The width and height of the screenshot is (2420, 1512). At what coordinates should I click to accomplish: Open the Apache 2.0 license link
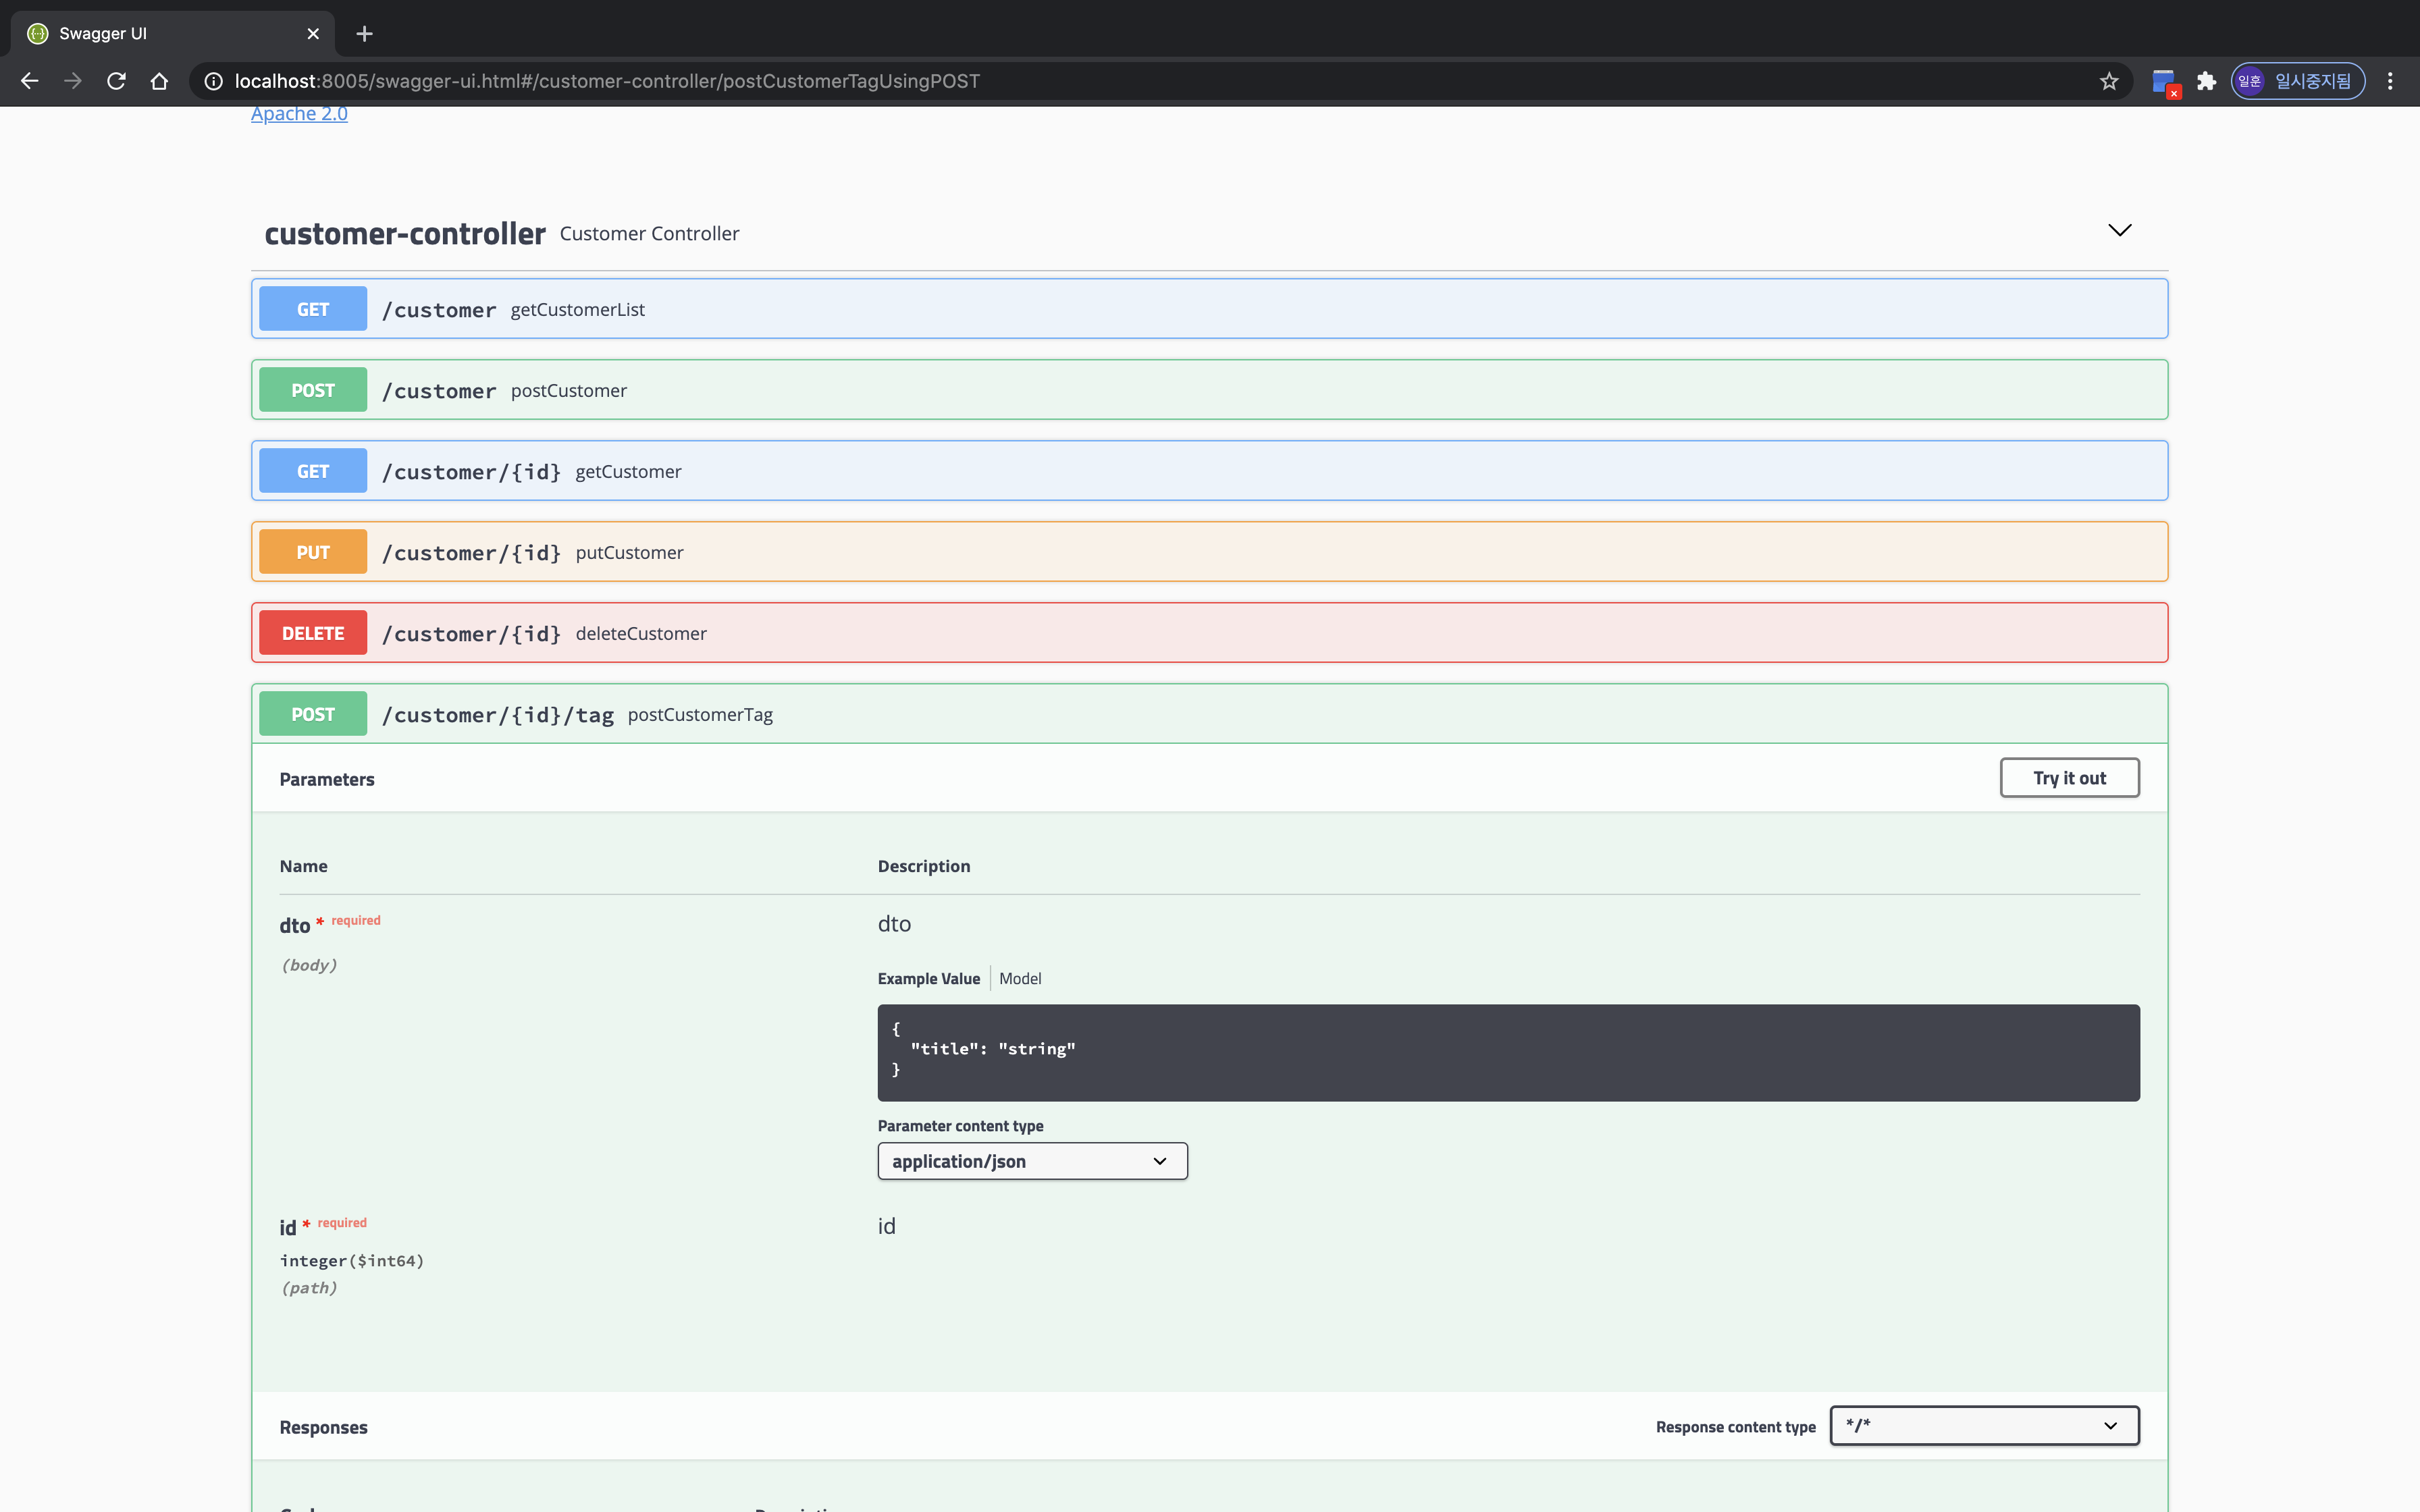pos(299,114)
